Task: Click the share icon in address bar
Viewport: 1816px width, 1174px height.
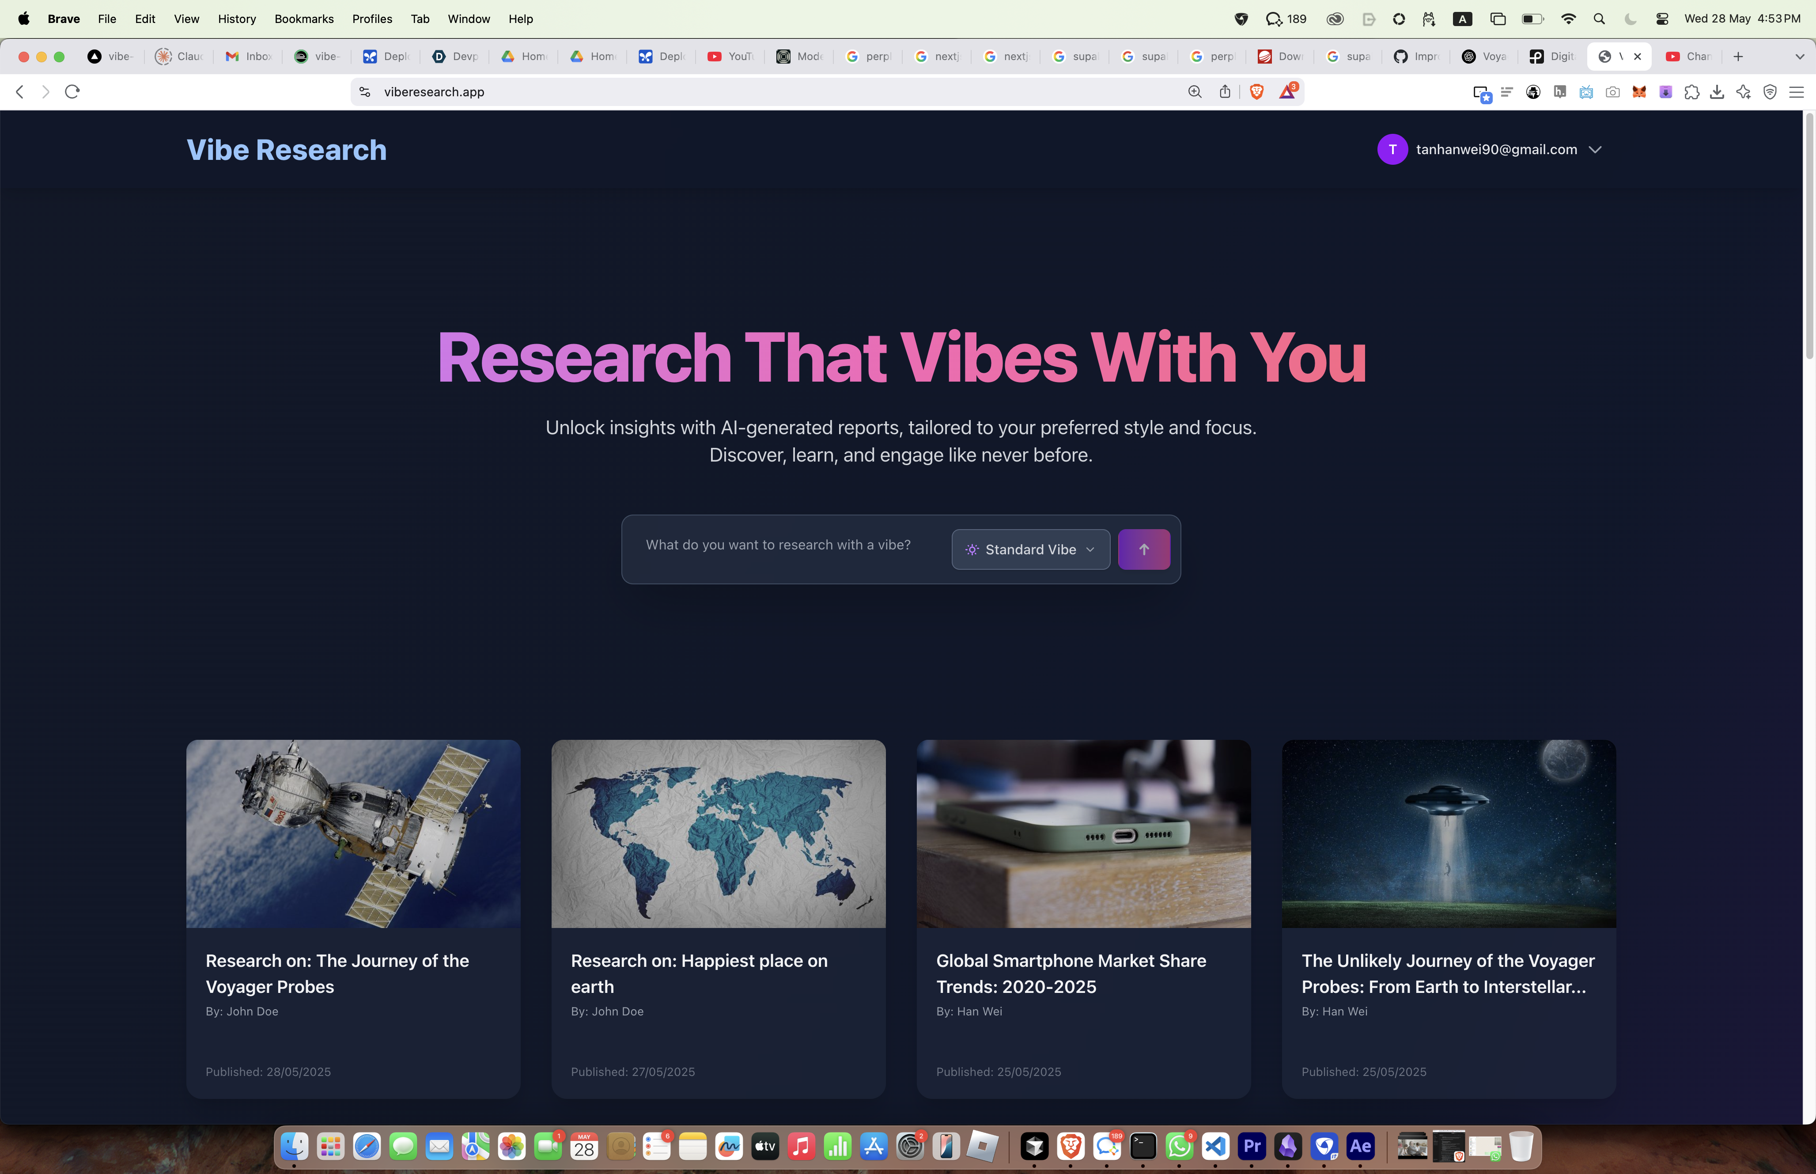Action: (x=1225, y=91)
